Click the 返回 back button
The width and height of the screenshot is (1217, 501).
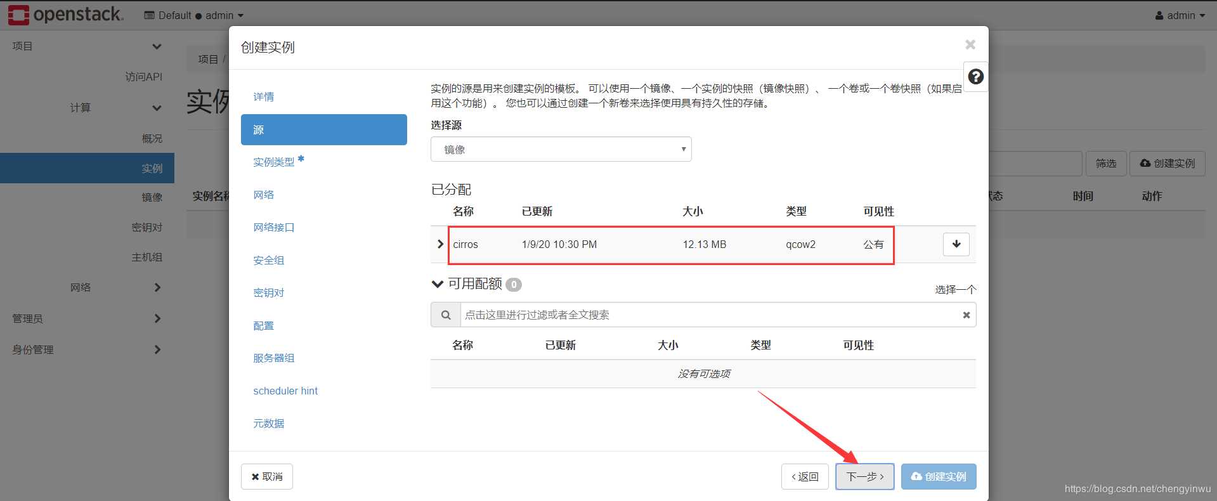click(x=805, y=476)
